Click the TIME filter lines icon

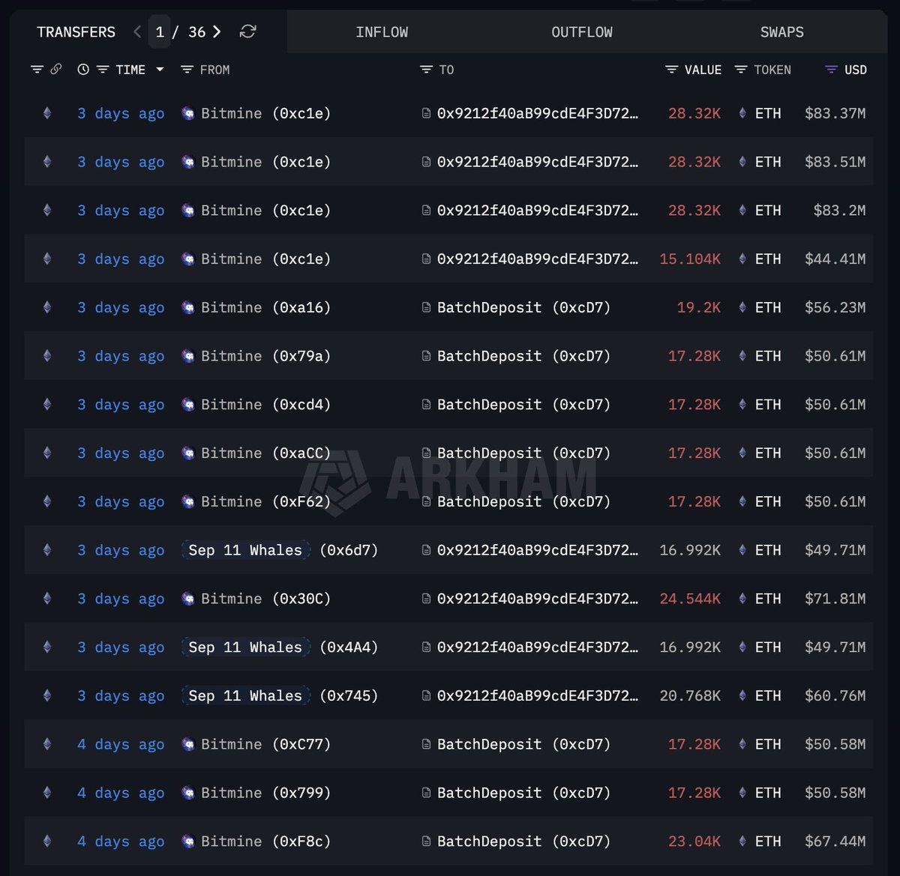(x=103, y=69)
